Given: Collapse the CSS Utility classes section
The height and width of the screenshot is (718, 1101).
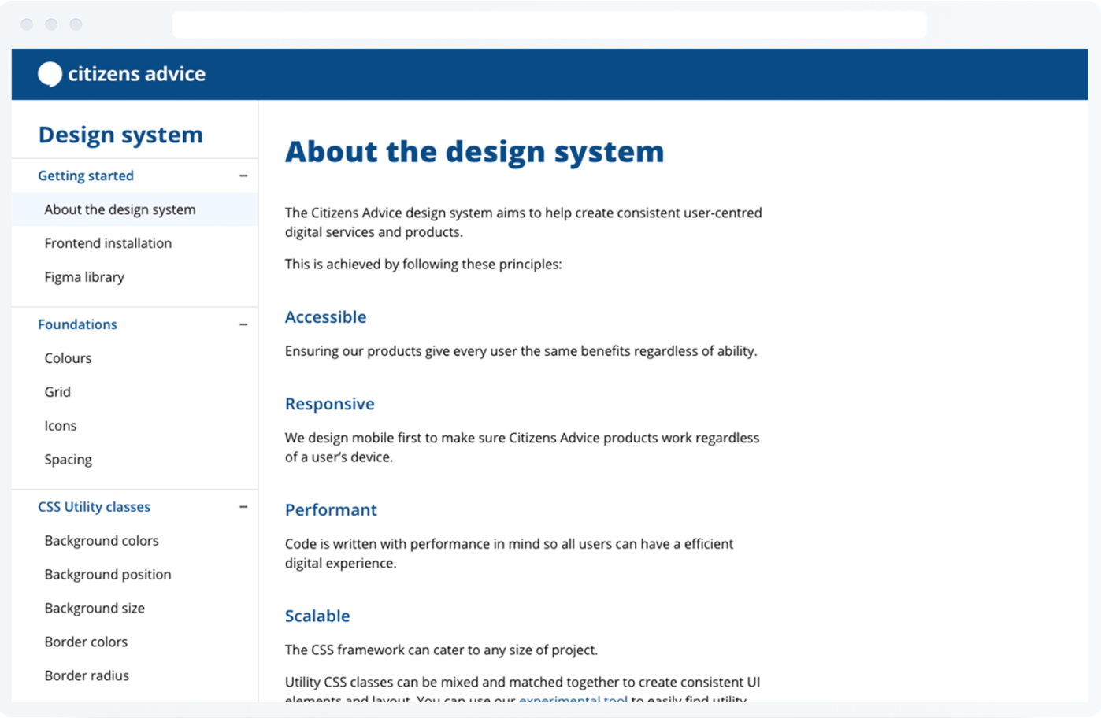Looking at the screenshot, I should (x=243, y=507).
